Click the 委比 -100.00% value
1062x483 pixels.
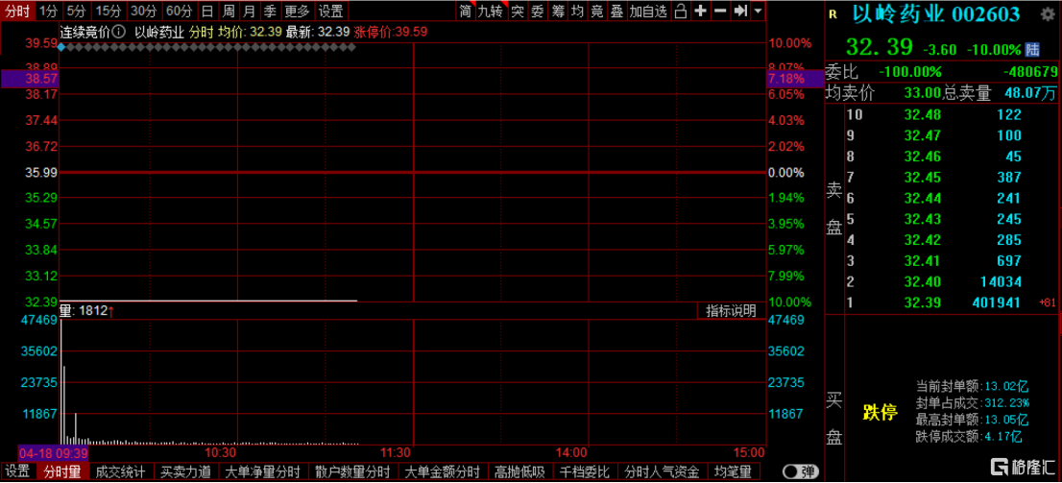tap(909, 72)
